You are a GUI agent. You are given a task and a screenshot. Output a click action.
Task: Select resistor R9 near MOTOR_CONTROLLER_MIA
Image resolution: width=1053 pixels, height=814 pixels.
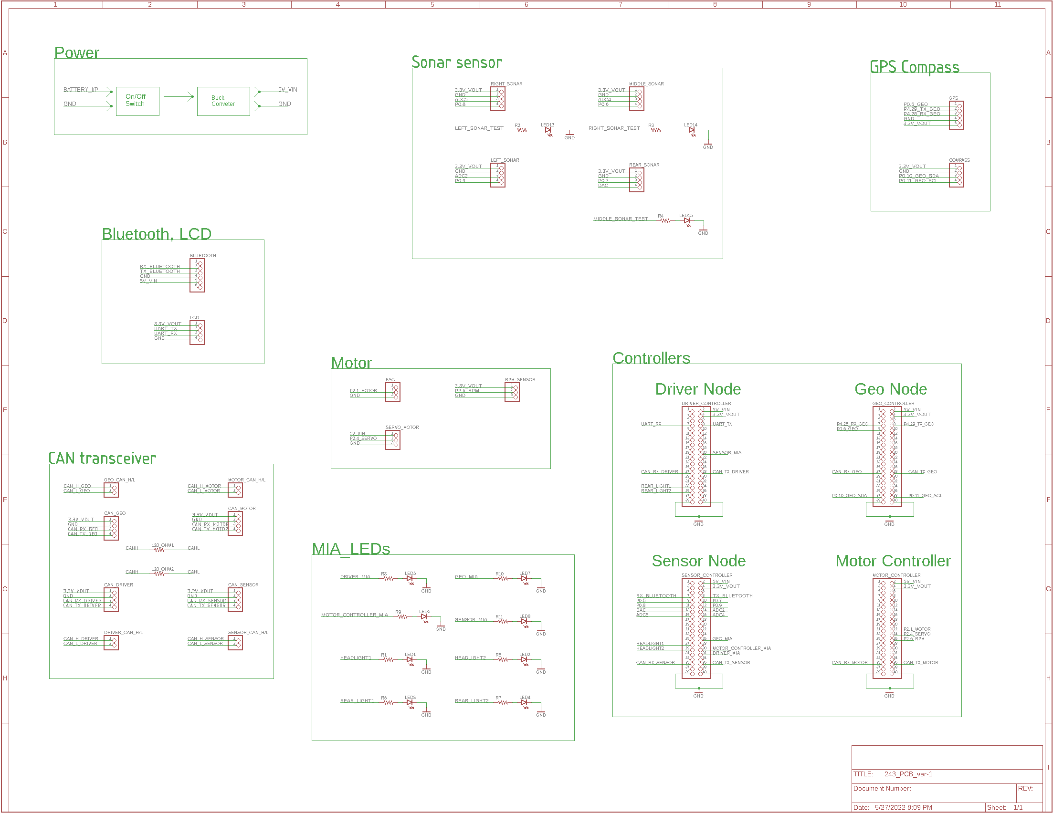click(402, 617)
